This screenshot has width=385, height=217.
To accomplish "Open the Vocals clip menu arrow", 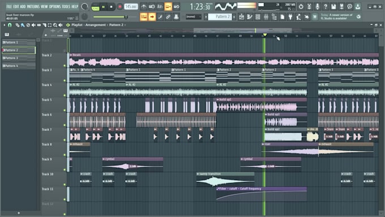I will pyautogui.click(x=71, y=55).
